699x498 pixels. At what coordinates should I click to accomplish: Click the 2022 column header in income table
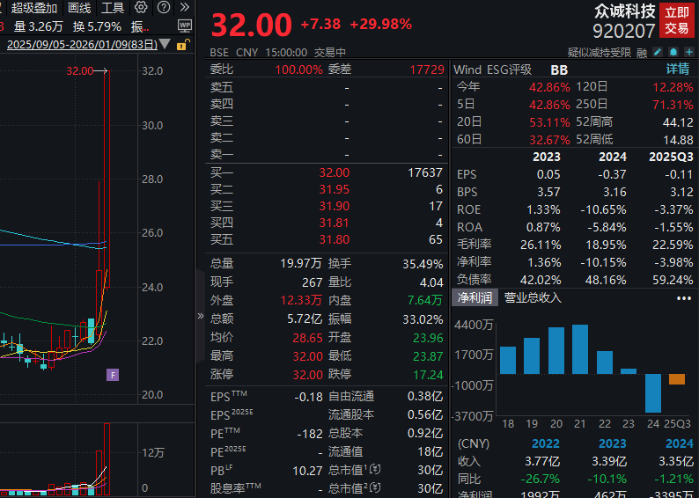click(546, 443)
